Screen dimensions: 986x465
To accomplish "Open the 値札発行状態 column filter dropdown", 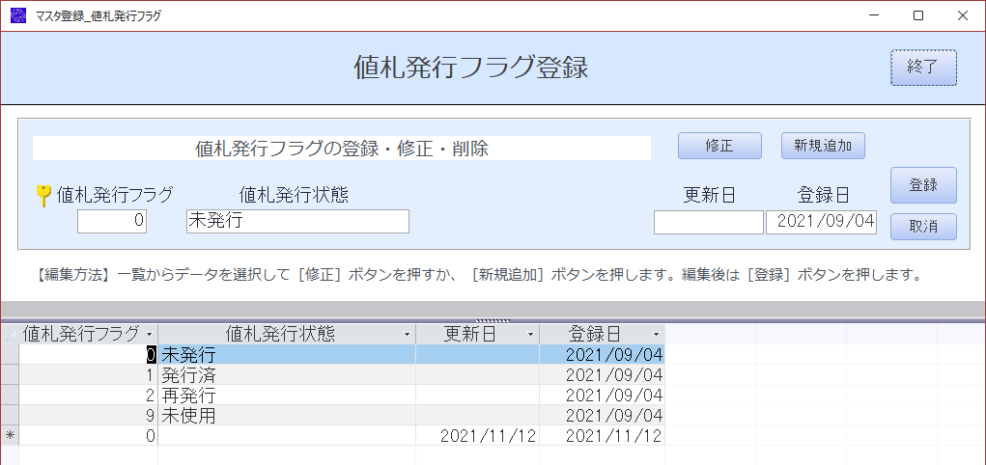I will pyautogui.click(x=408, y=334).
